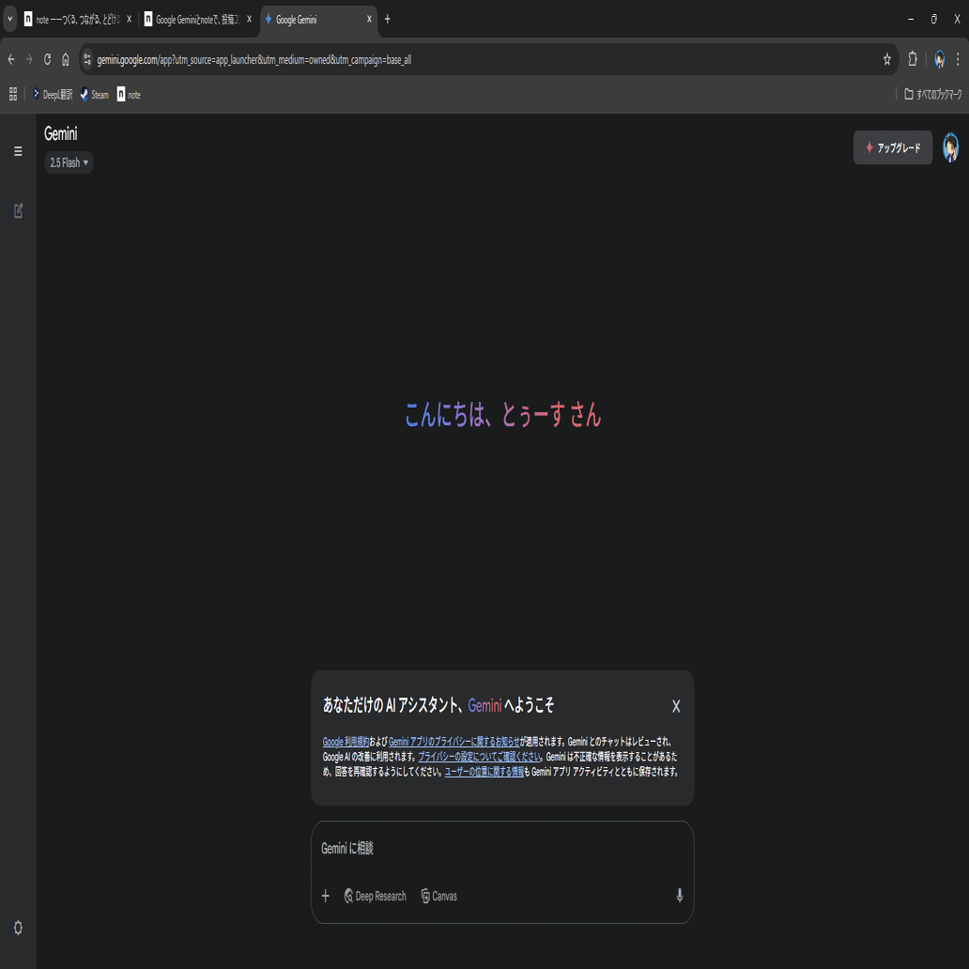The width and height of the screenshot is (969, 969).
Task: View site information icon in address bar
Action: click(87, 59)
